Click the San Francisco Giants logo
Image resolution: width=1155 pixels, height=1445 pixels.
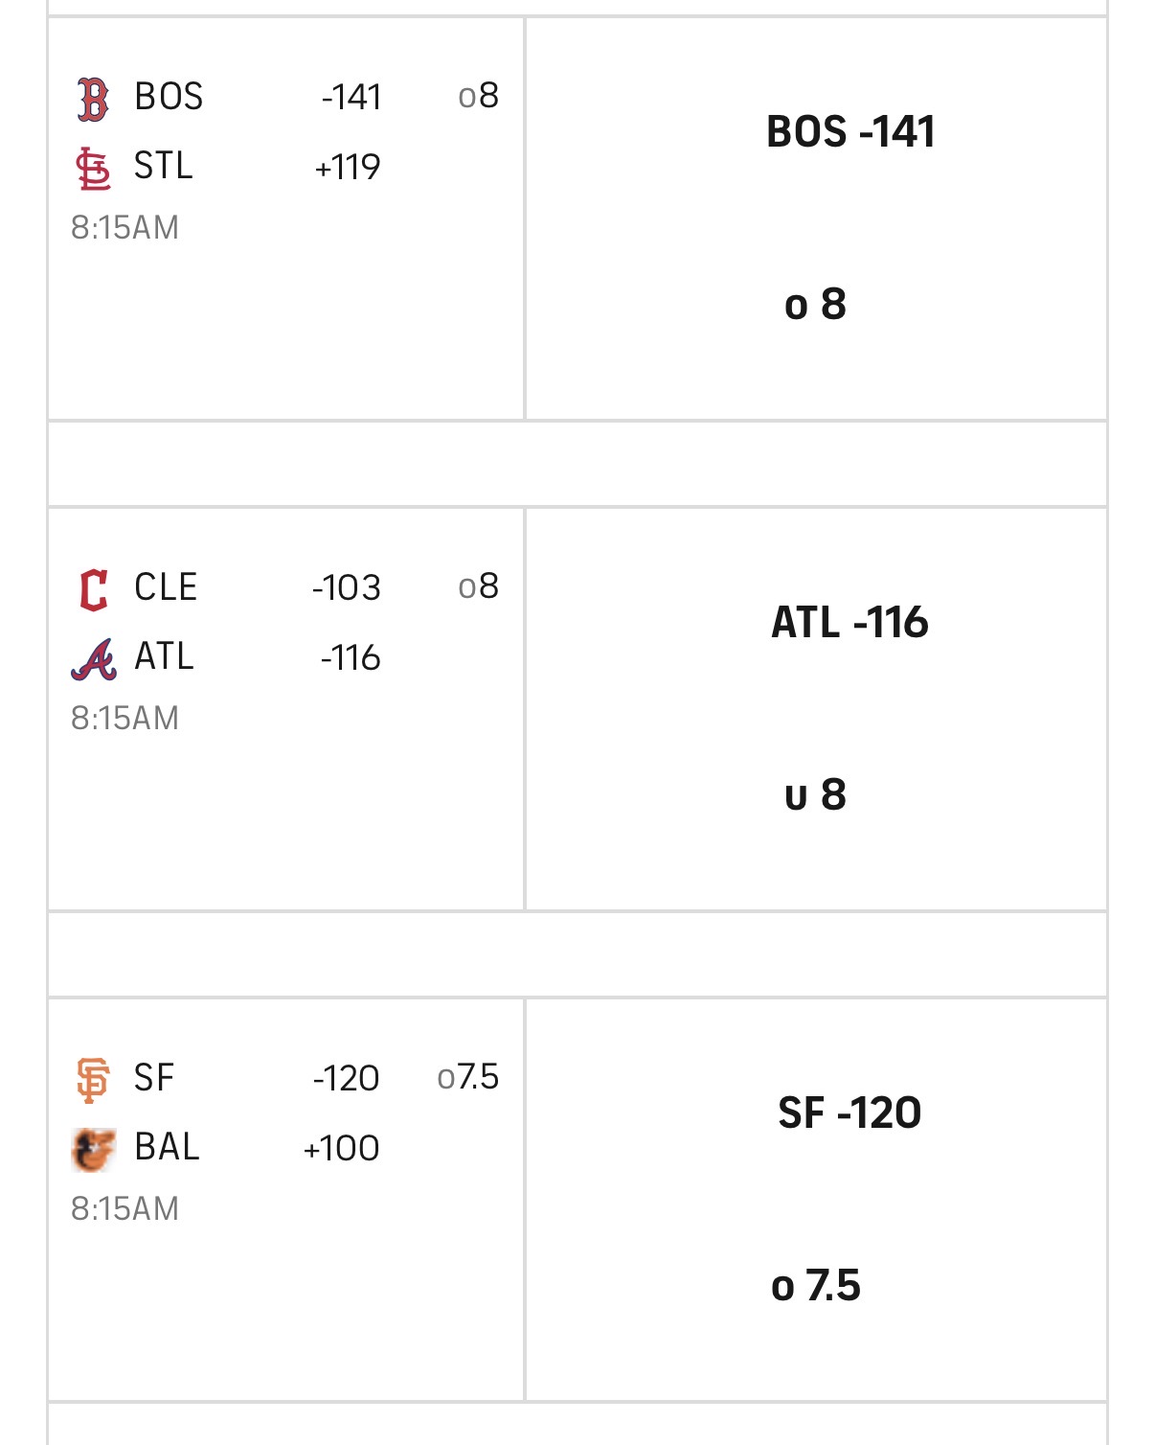click(93, 1080)
